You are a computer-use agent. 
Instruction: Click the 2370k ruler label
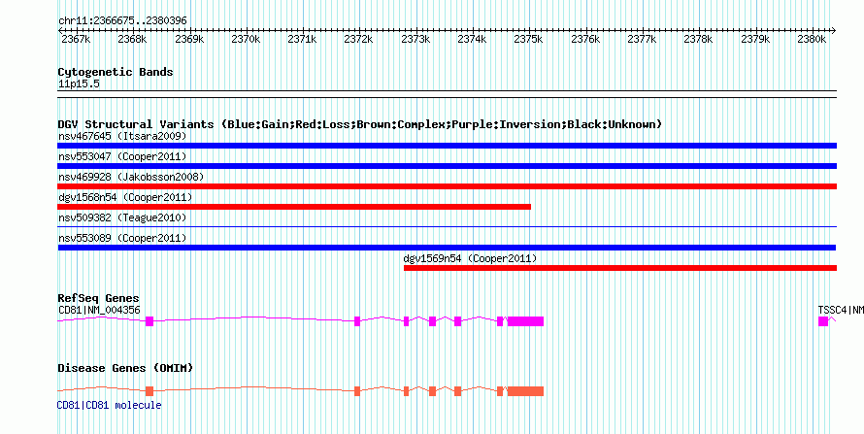point(246,39)
